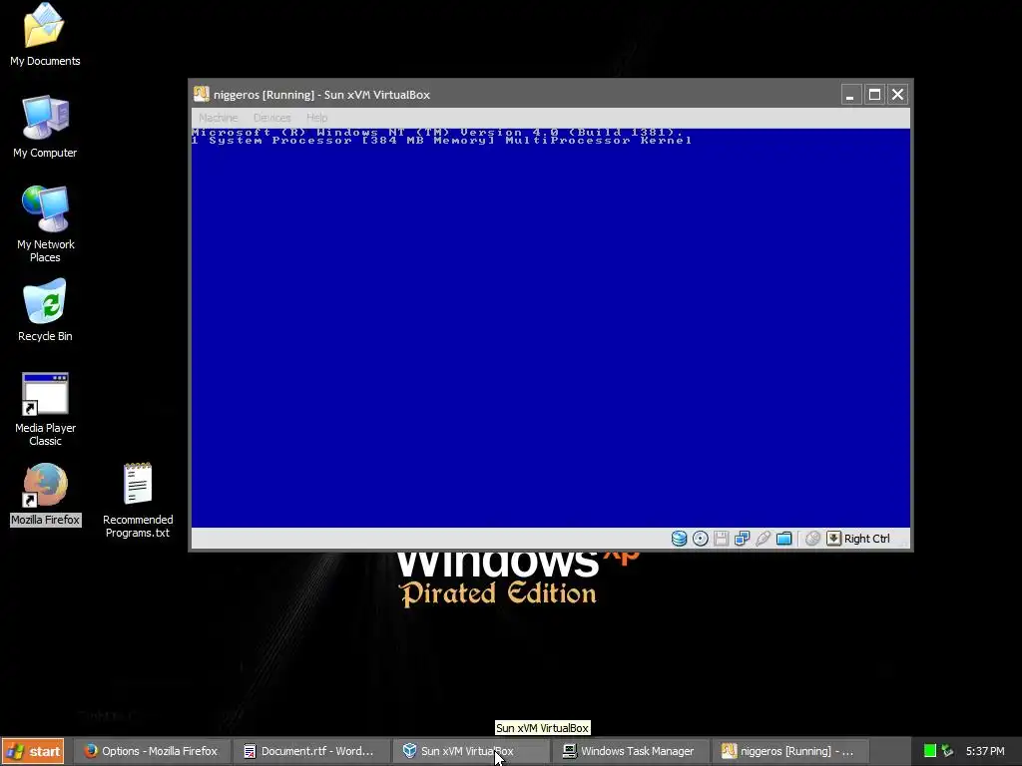The height and width of the screenshot is (766, 1022).
Task: Switch to Document.rtf WordPad taskbar button
Action: tap(311, 751)
